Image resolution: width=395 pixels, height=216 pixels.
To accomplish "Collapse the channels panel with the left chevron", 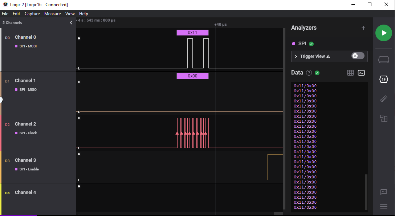I will (x=71, y=22).
